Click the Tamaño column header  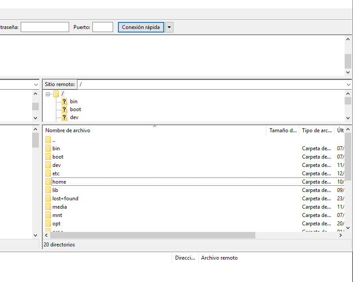[283, 130]
